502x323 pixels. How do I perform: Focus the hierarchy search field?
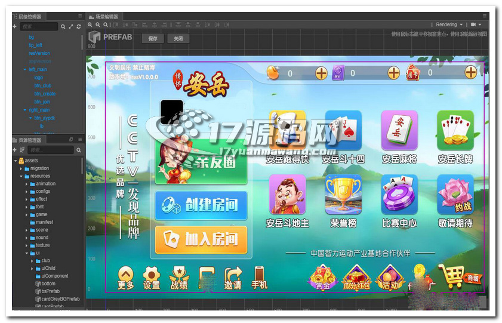click(x=39, y=27)
